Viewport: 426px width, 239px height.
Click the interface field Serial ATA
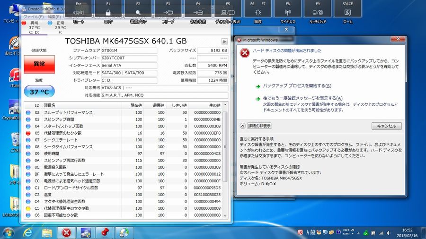(129, 65)
